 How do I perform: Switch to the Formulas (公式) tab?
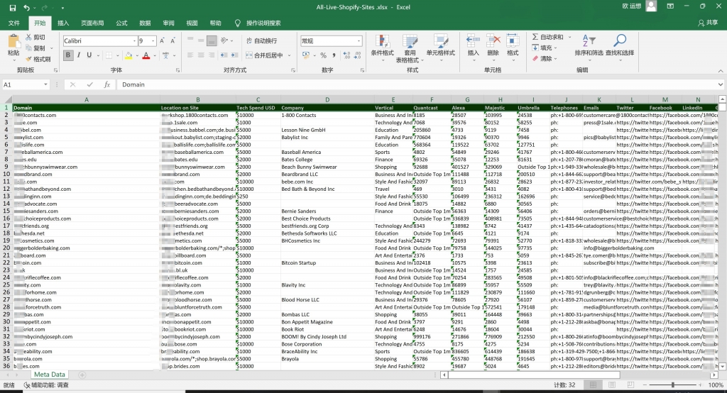point(121,23)
